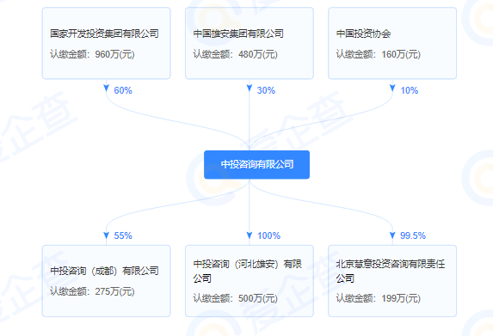Open subsidiary 中投咨询（河北雄安）有限公司

click(x=250, y=281)
